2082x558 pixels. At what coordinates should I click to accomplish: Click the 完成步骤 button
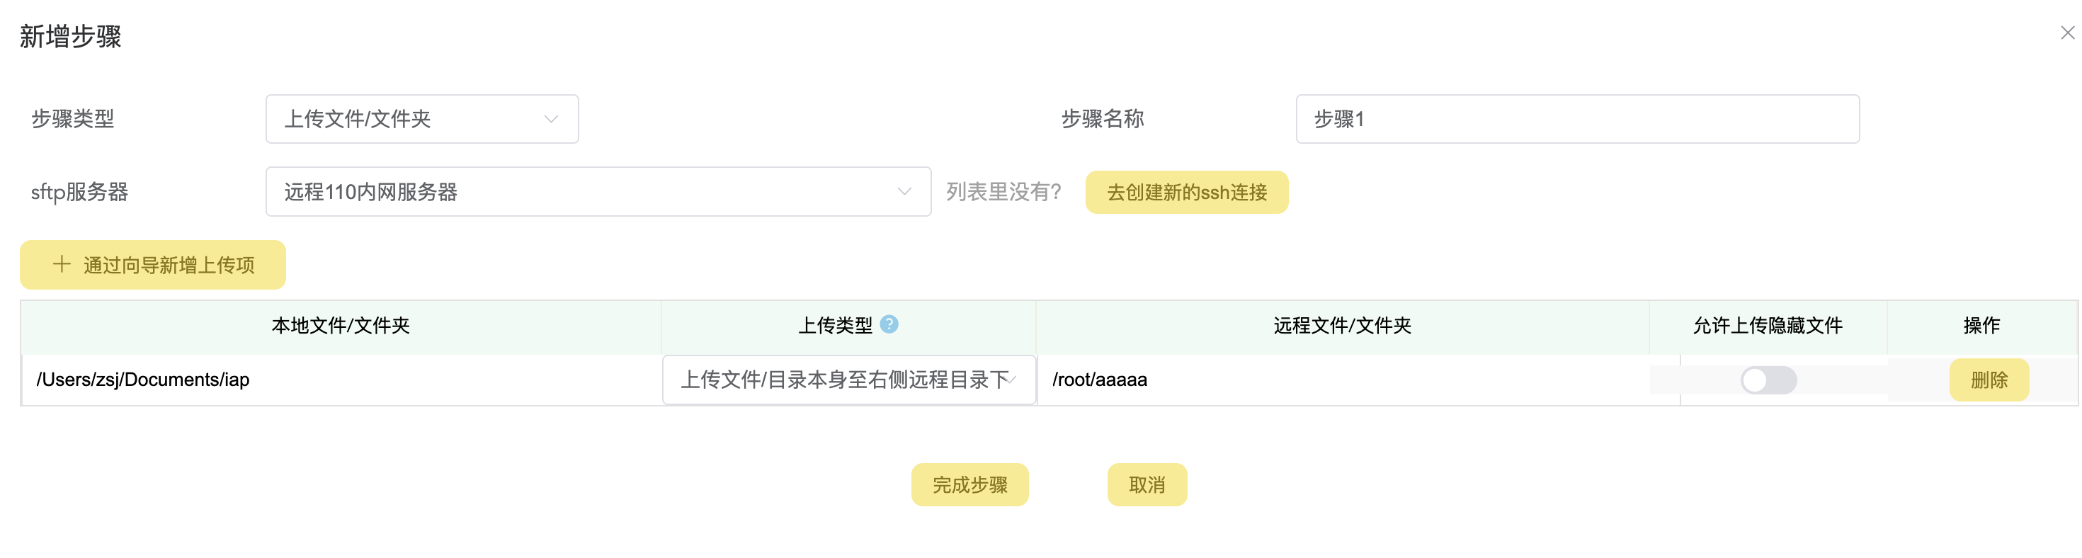(969, 485)
